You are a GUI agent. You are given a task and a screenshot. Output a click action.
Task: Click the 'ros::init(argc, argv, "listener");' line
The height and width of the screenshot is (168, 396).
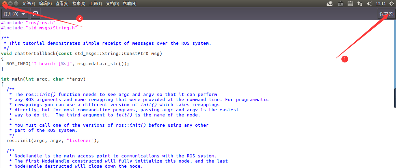tap(53, 141)
